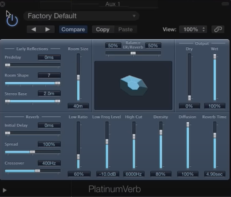Click the link chain icon
231x197 pixels.
pyautogui.click(x=217, y=30)
